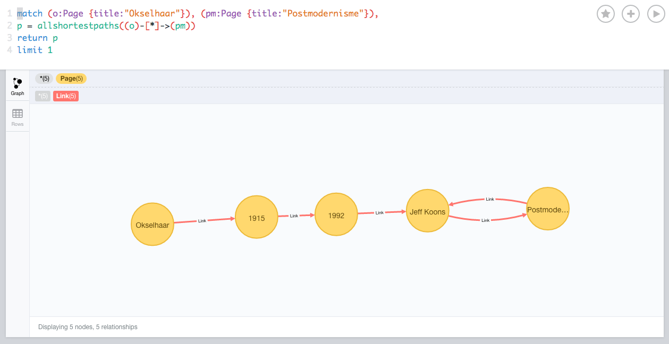669x344 pixels.
Task: Click the lower curved Link to Postmodernisme
Action: coord(485,220)
